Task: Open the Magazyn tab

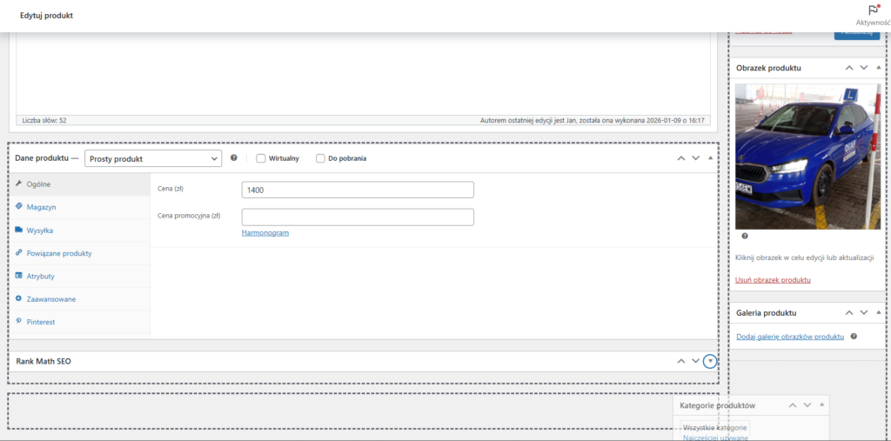Action: click(41, 207)
